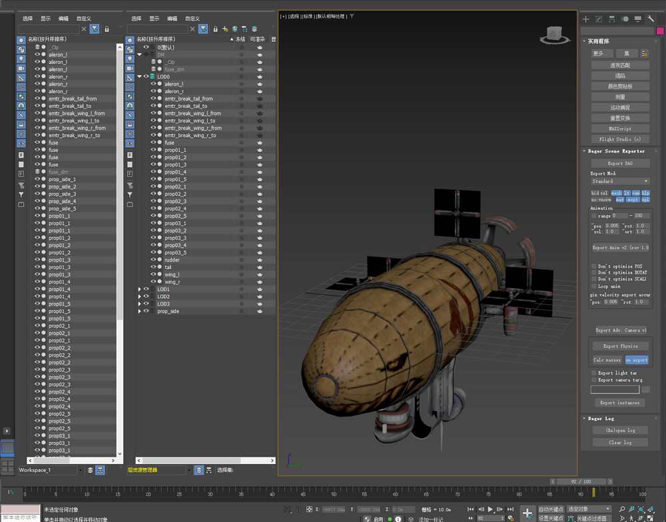This screenshot has width=666, height=522.
Task: Open the 自定义 menu in layer explorer
Action: (192, 19)
